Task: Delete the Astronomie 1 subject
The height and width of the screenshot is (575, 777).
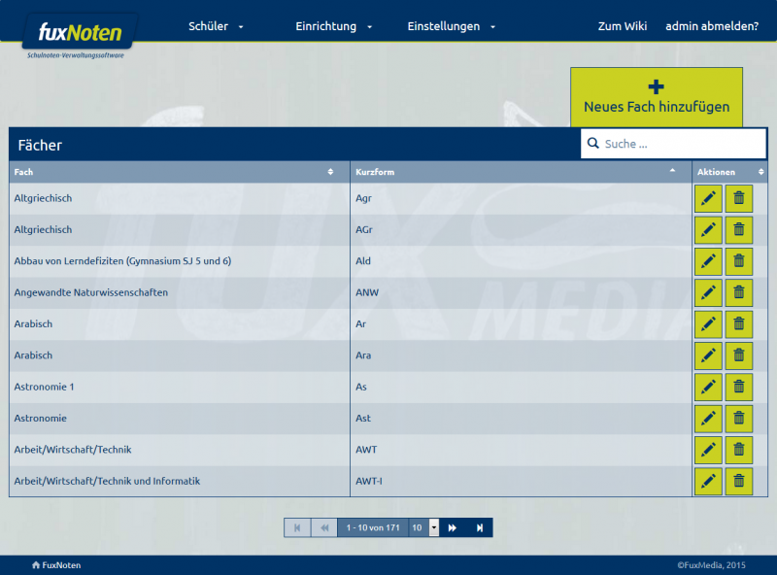Action: (739, 388)
